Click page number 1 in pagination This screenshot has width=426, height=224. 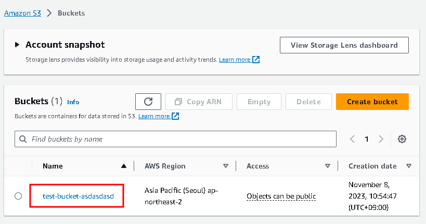[367, 139]
